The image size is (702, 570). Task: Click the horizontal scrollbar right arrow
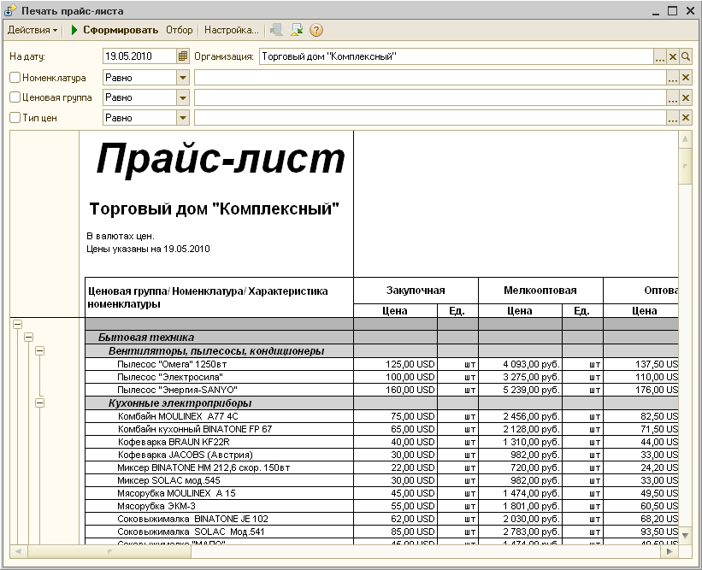pyautogui.click(x=670, y=551)
